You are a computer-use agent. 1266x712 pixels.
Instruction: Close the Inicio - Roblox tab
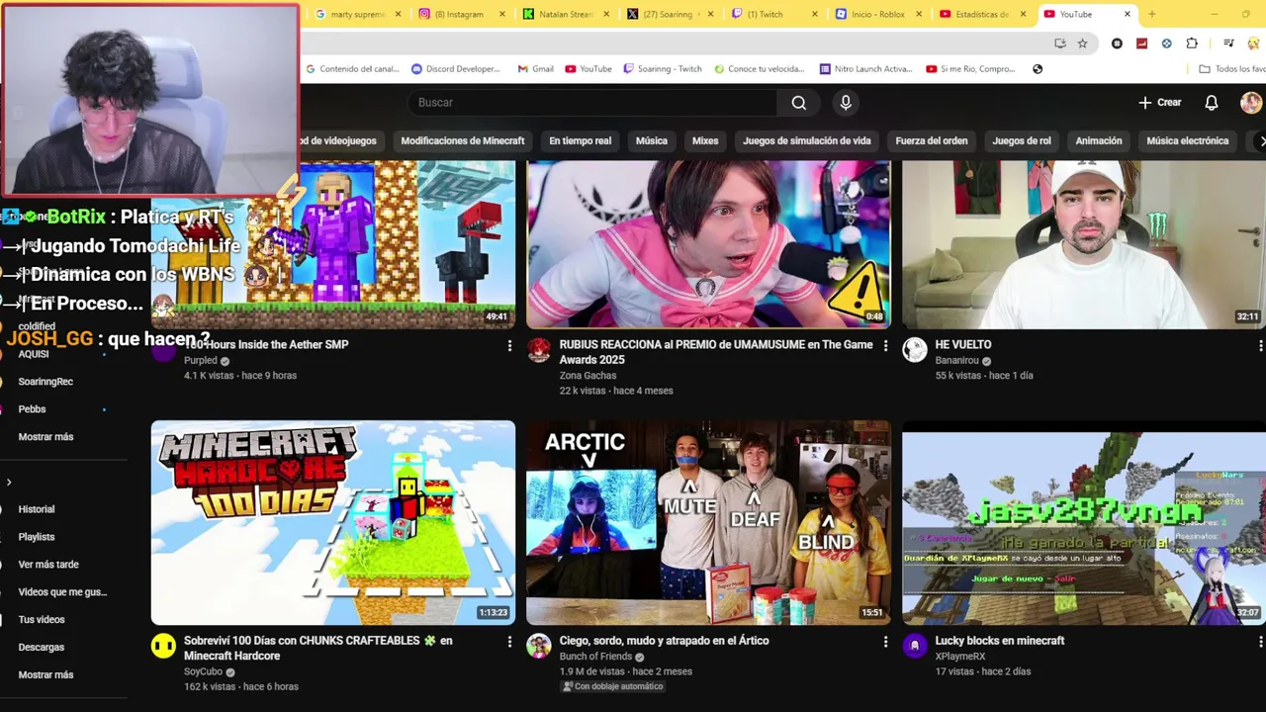(x=919, y=14)
